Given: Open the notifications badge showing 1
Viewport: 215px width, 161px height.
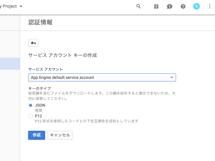Looking at the screenshot, I should click(197, 6).
